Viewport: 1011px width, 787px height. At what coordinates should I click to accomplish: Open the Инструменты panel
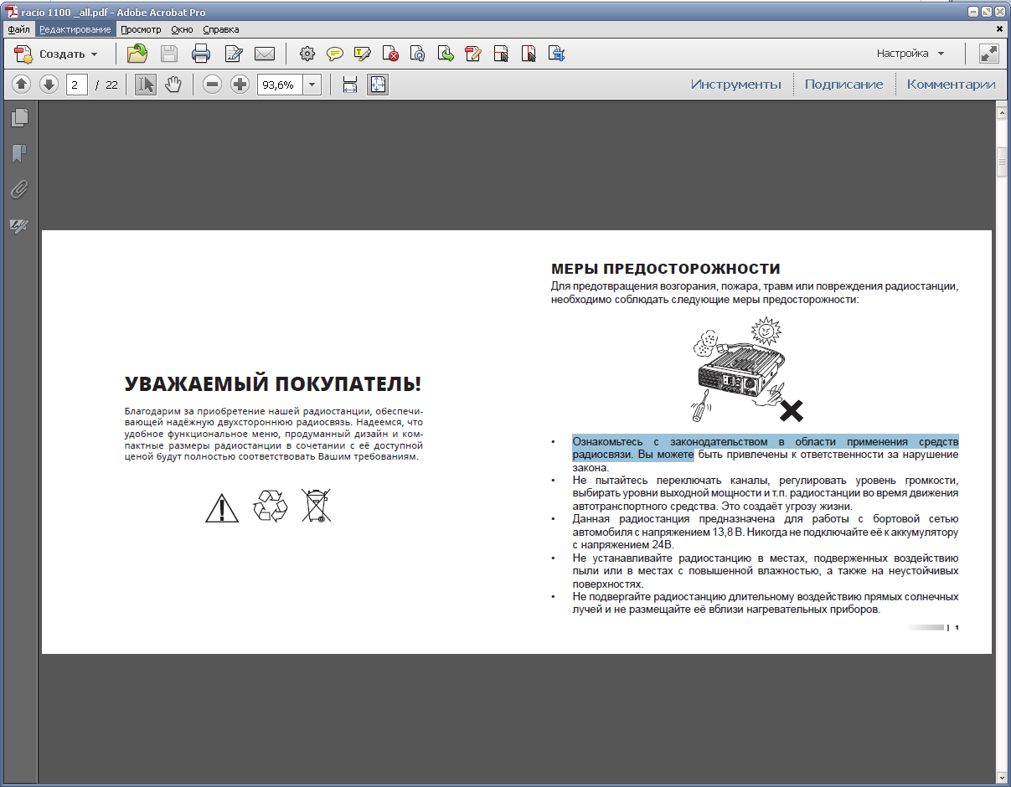coord(736,85)
